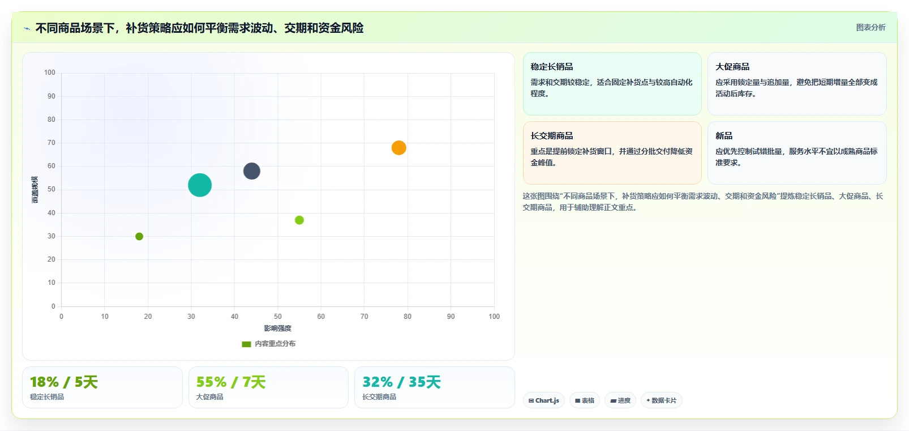Click the icon inside 数据卡片 chip
Screen dimensions: 909x431
click(648, 400)
